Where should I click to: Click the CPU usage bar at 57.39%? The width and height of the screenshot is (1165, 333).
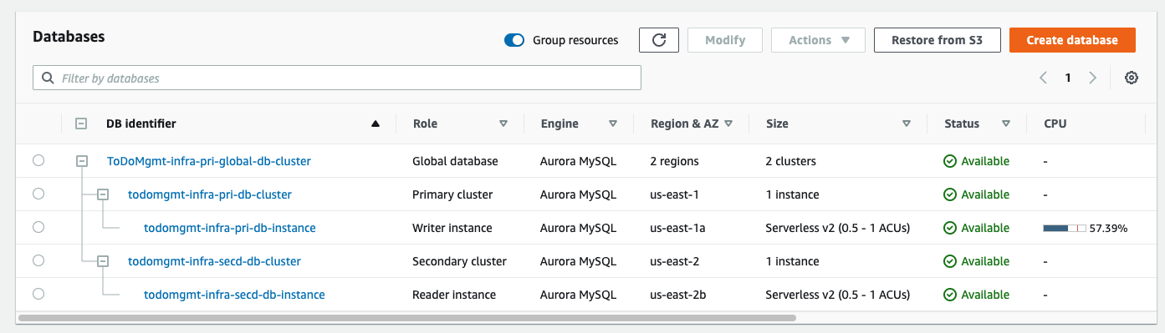click(x=1064, y=228)
